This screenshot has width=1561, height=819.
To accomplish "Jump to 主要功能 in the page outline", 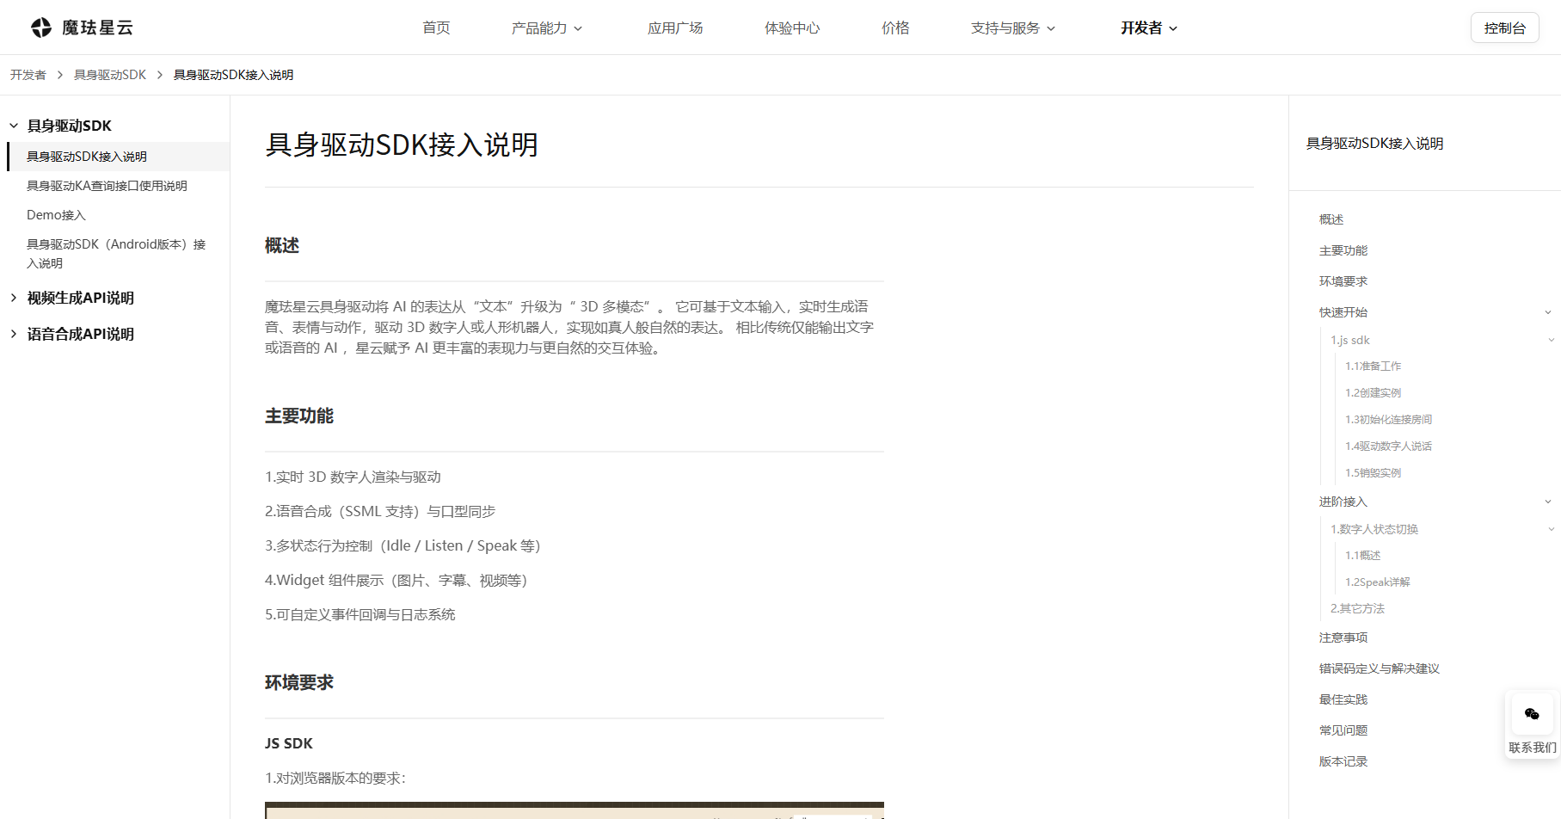I will (1343, 250).
